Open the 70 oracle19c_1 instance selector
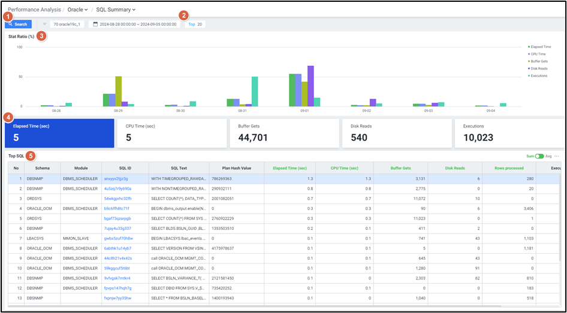The height and width of the screenshot is (313, 567). [67, 25]
